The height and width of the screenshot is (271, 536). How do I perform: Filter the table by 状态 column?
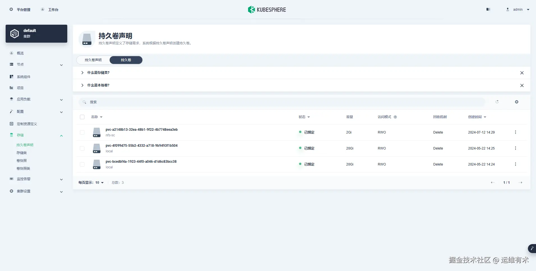pos(304,117)
